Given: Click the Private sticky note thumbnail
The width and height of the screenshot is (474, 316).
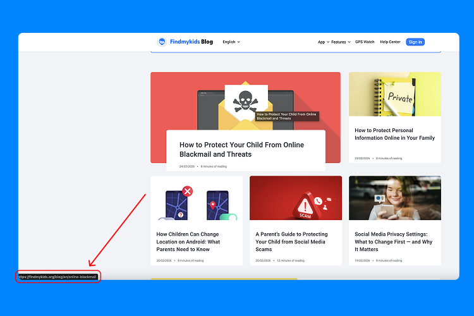Looking at the screenshot, I should point(394,94).
